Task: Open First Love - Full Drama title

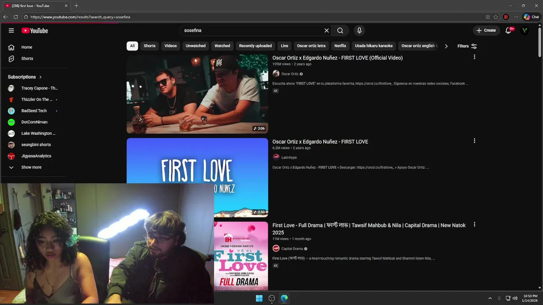Action: 369,229
